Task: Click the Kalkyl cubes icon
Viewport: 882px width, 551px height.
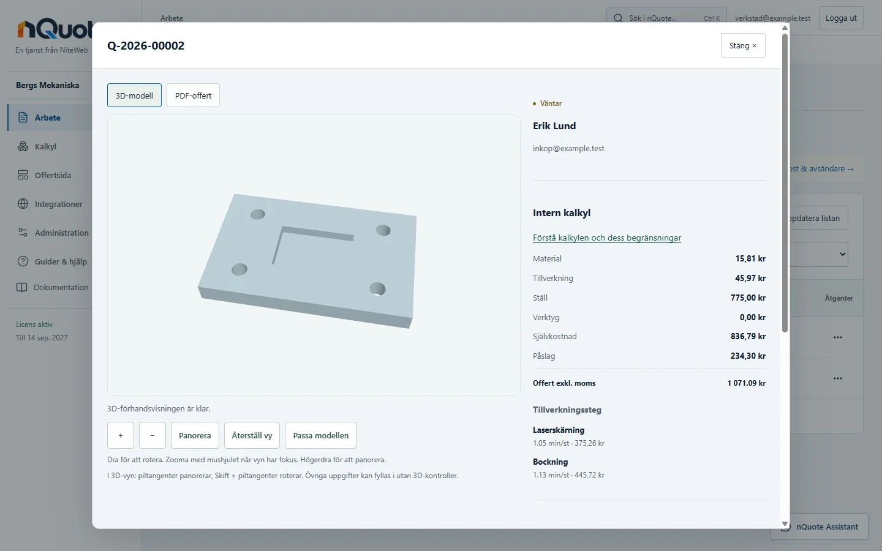Action: (23, 146)
